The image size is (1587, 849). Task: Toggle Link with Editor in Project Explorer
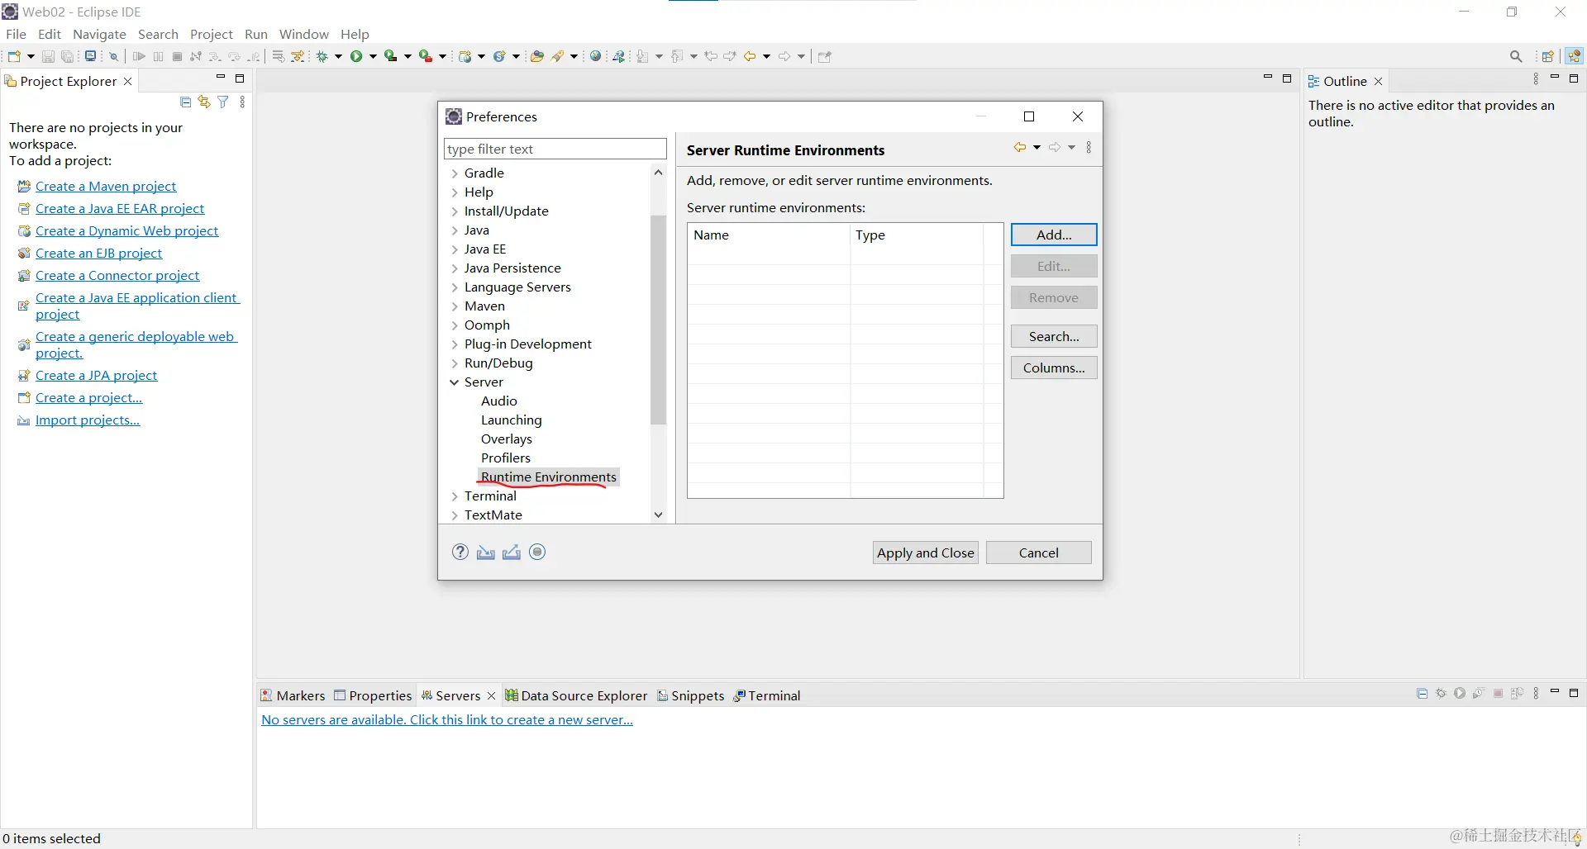tap(204, 102)
